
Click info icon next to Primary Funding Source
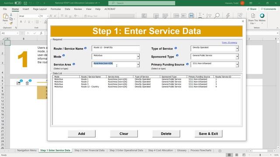187,64
